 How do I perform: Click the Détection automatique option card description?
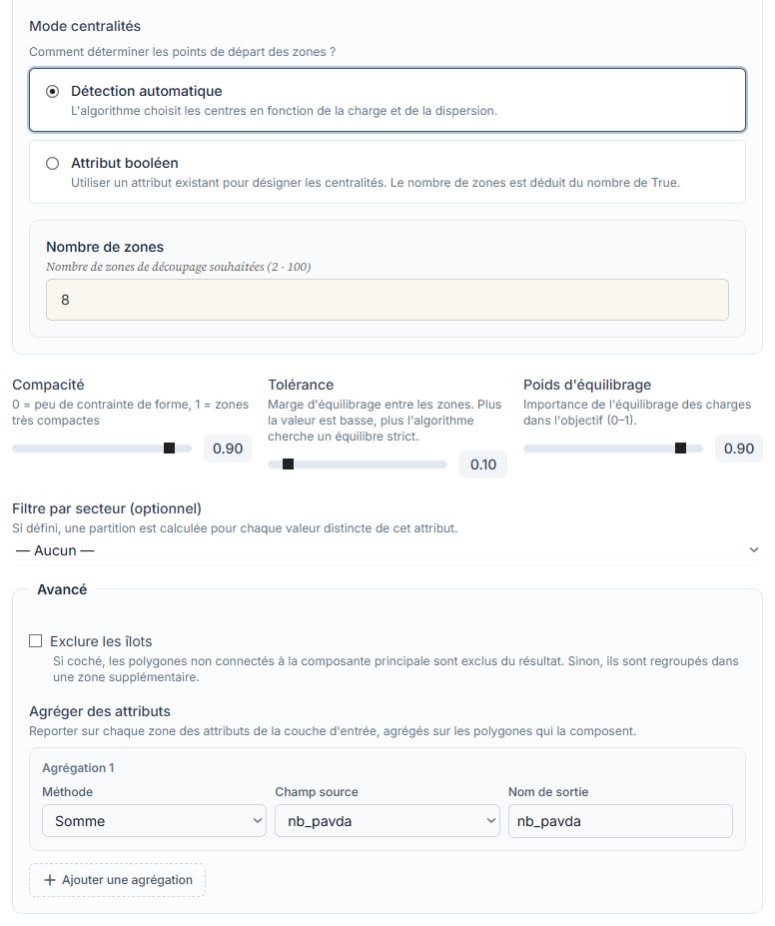tap(284, 111)
